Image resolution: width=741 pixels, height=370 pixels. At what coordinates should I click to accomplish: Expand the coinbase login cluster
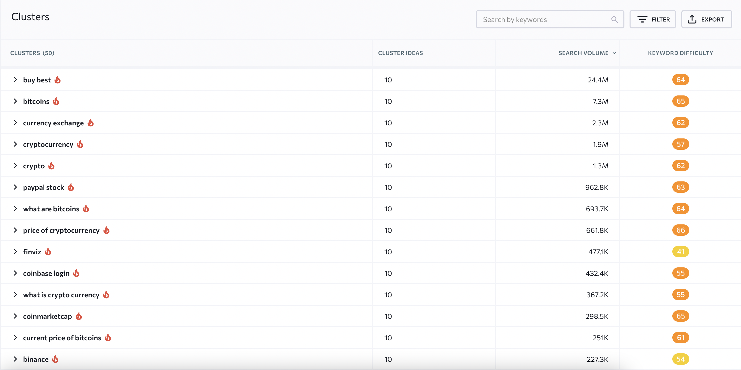(16, 273)
